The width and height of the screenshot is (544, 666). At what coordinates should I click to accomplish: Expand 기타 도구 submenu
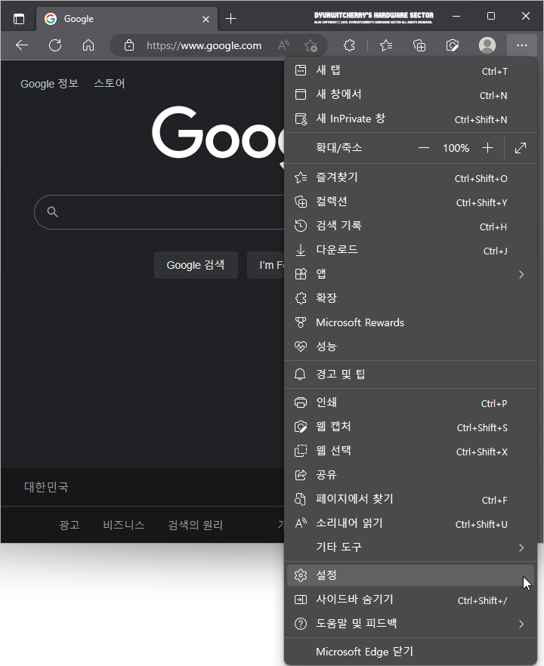click(x=410, y=547)
